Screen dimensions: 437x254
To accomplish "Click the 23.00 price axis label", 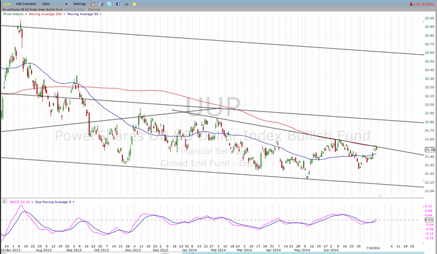I will coord(429,18).
